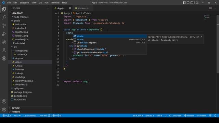The width and height of the screenshot is (219, 123).
Task: Open the View menu
Action: click(34, 3)
